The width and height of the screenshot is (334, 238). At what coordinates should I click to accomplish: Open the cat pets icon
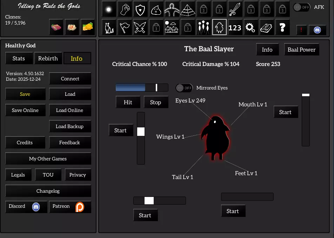[109, 27]
